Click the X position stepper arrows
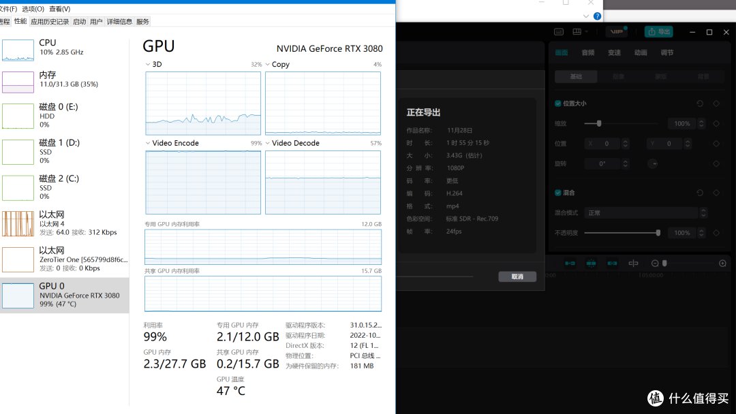 tap(625, 144)
